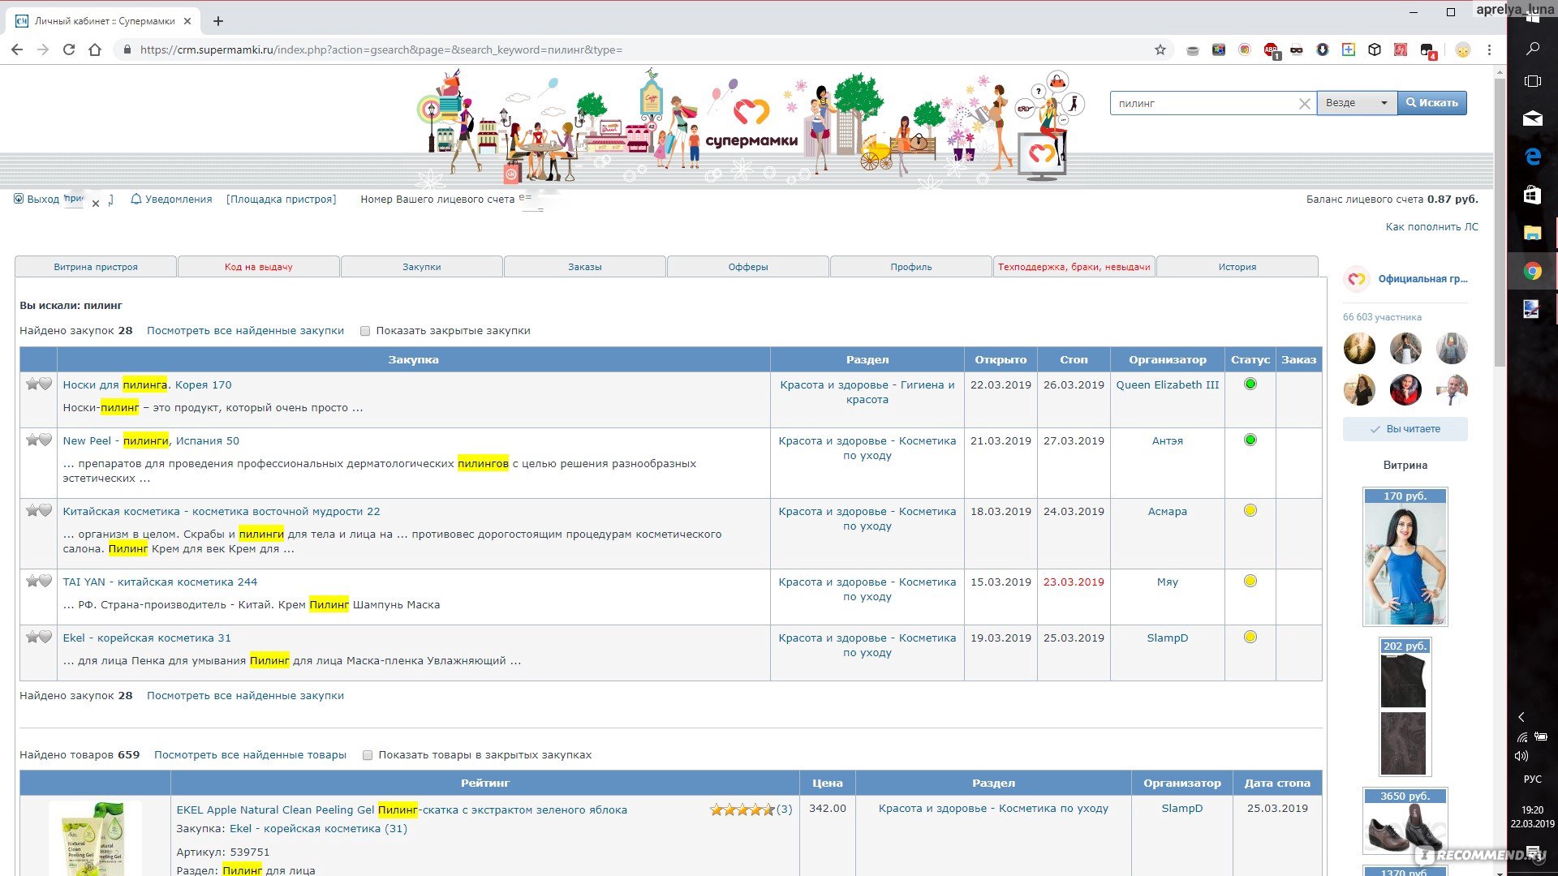
Task: Bookmark this page with the star icon
Action: click(1160, 49)
